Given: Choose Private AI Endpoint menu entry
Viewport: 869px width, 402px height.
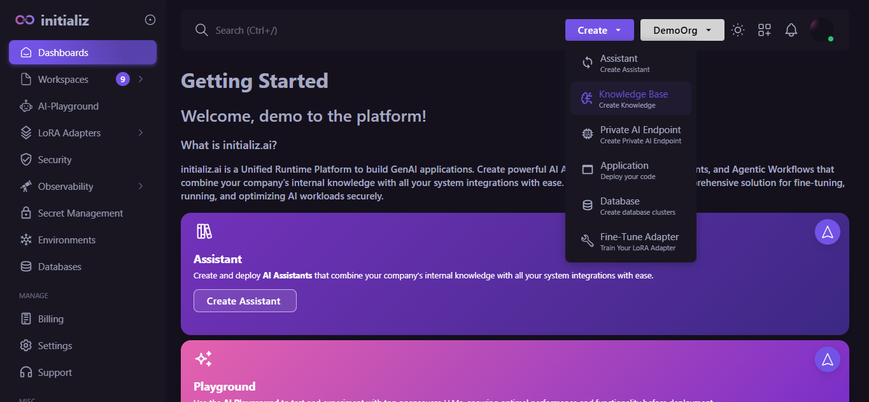Looking at the screenshot, I should [631, 134].
